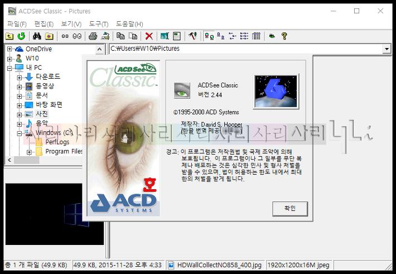The width and height of the screenshot is (396, 274).
Task: Create new folder via starred folder icon
Action: (x=49, y=36)
